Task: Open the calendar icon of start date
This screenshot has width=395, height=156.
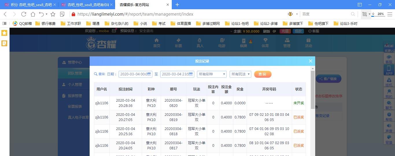Action: pos(149,74)
